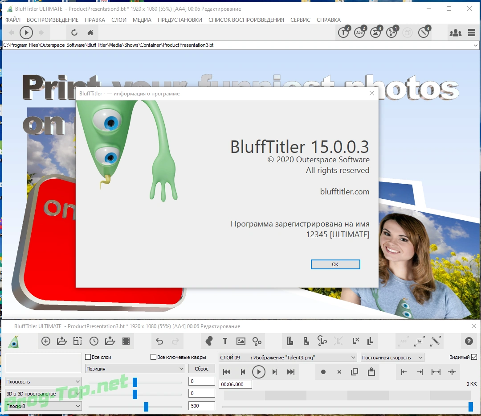Open the СПРАВКА menu
481x416 pixels.
click(329, 20)
